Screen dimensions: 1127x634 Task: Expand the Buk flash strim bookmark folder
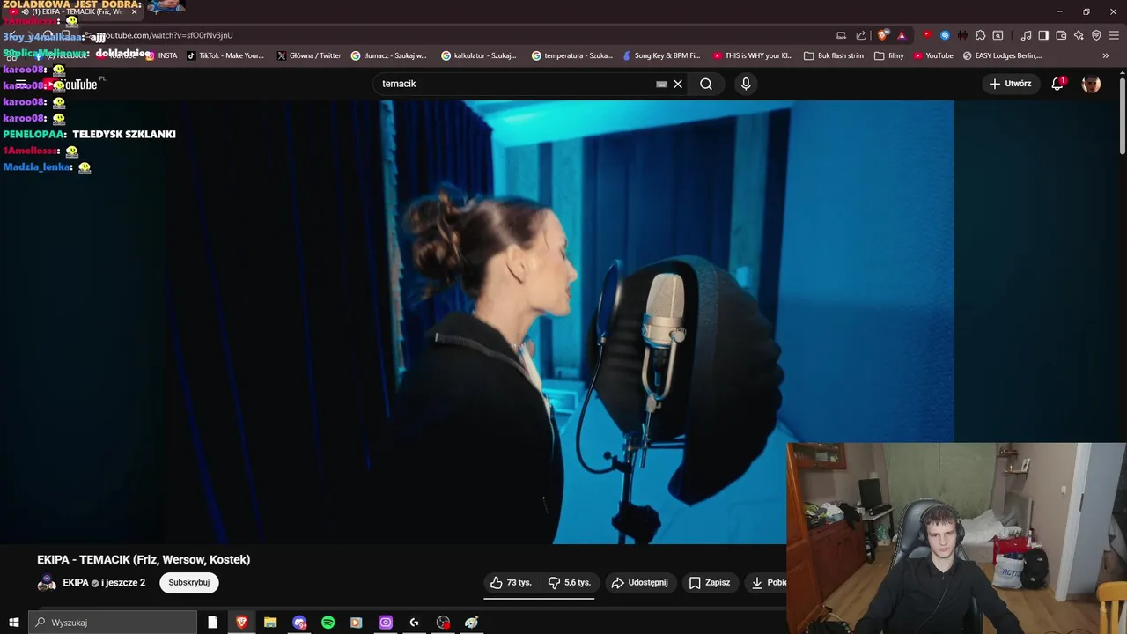834,55
